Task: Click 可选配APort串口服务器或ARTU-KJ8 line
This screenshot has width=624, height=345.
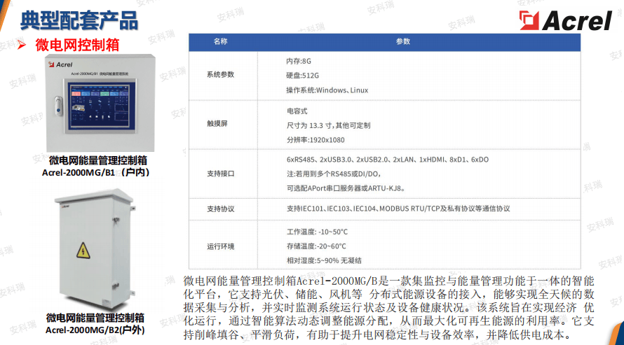Action: (346, 188)
